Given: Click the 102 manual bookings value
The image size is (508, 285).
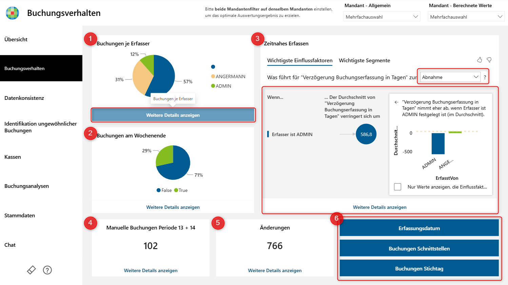Looking at the screenshot, I should [151, 246].
